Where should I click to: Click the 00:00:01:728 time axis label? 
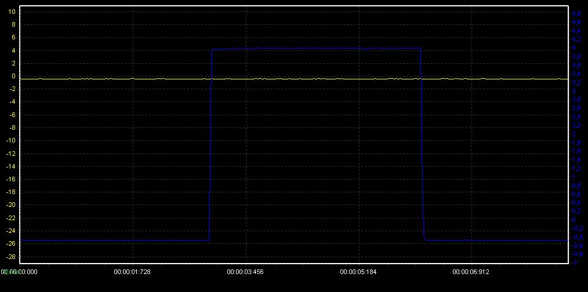(x=132, y=271)
